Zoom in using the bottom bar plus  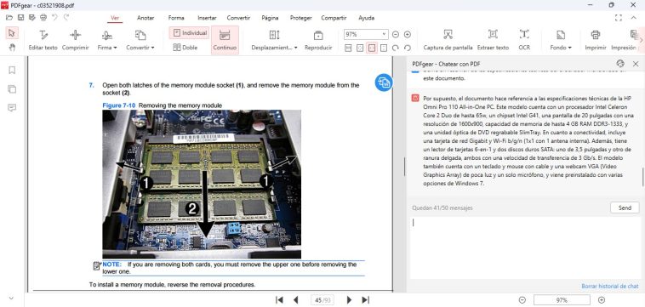(602, 300)
